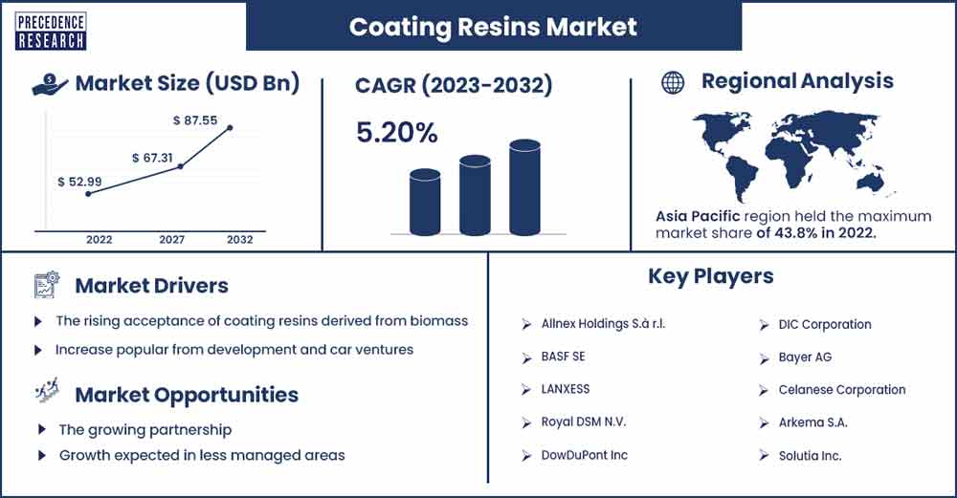Viewport: 957px width, 498px height.
Task: Click the hand-with-coin Market Size icon
Action: 50,85
